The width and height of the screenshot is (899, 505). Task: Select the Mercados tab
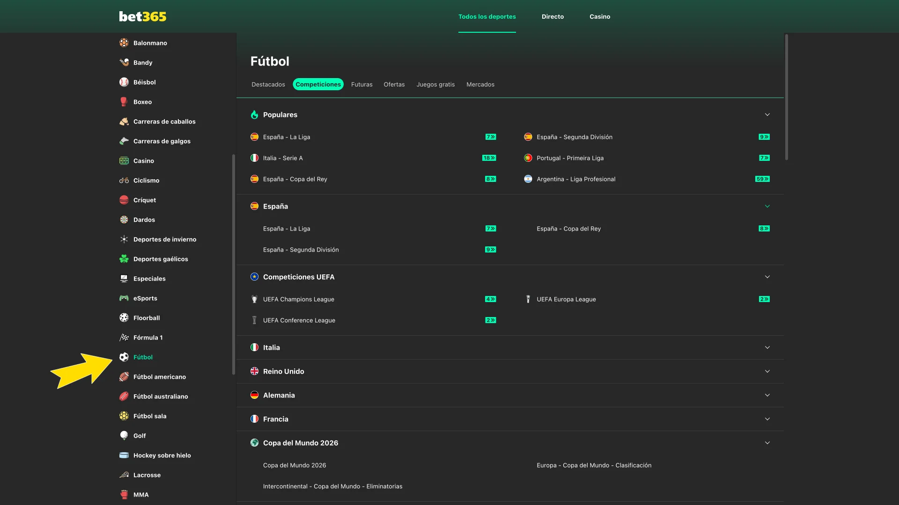click(480, 84)
